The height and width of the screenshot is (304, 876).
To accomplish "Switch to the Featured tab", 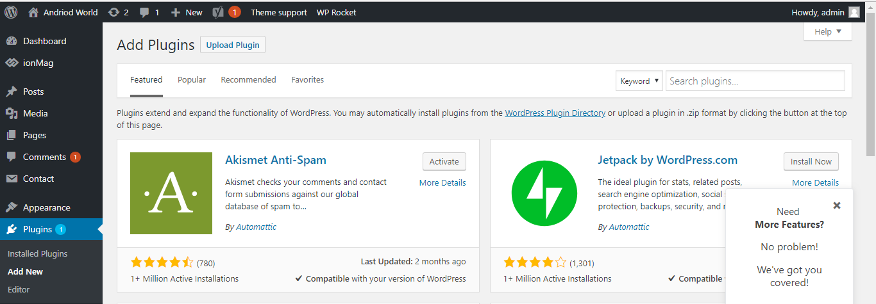I will click(146, 80).
